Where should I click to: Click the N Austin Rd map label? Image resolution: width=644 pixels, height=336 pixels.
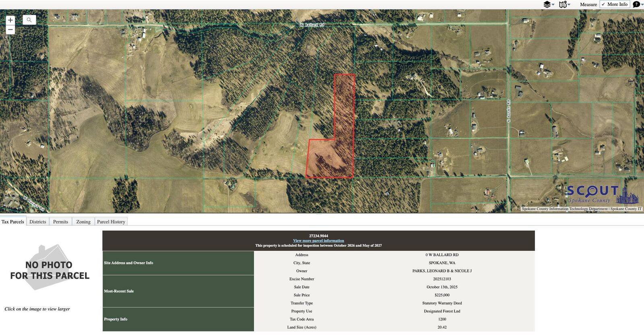tap(509, 111)
